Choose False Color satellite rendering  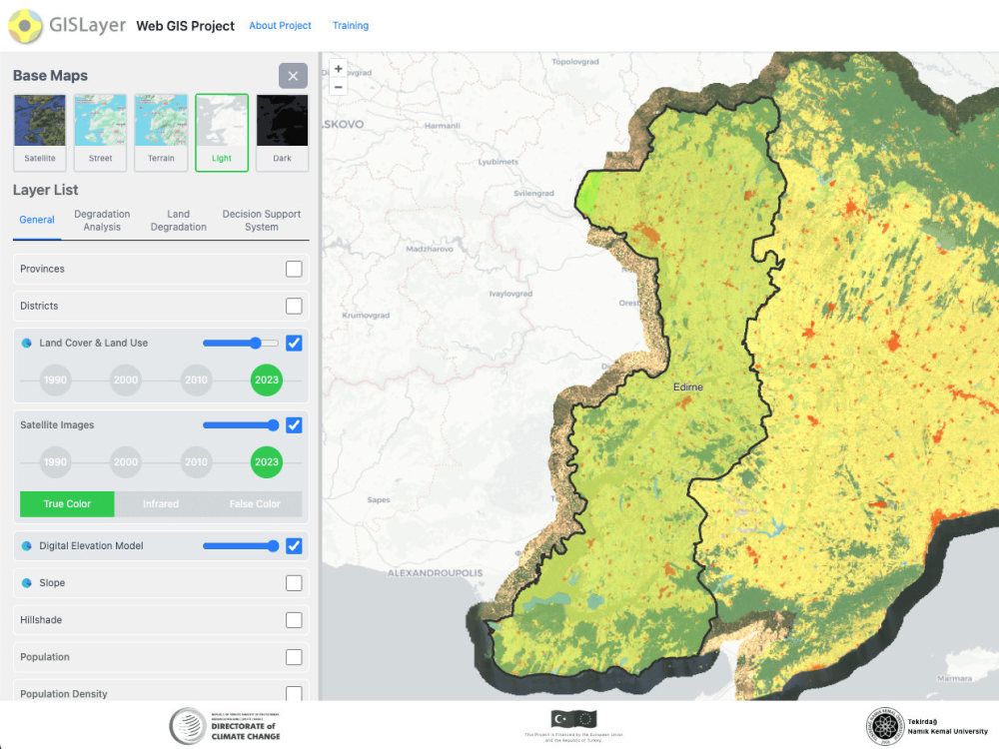255,503
